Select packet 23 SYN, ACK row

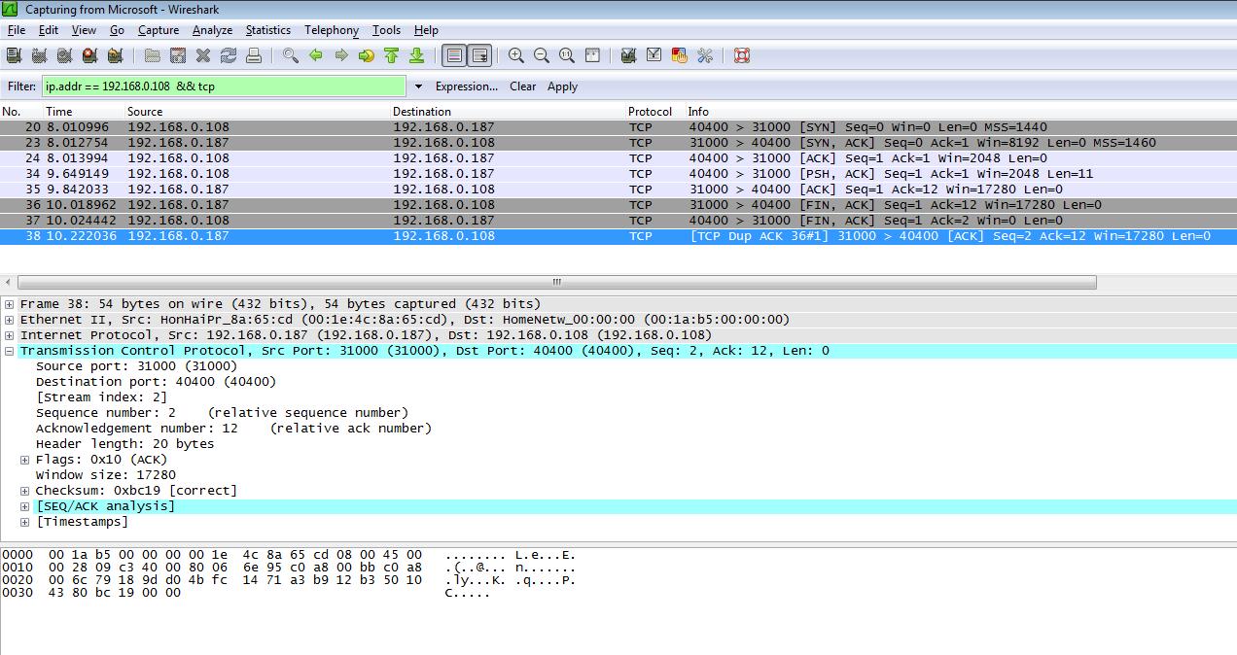point(618,143)
